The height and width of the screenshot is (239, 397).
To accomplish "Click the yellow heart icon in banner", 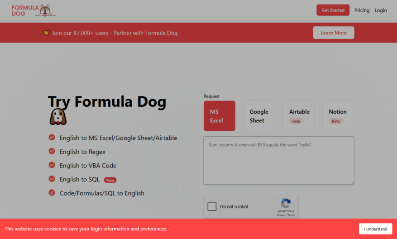I will (x=46, y=33).
